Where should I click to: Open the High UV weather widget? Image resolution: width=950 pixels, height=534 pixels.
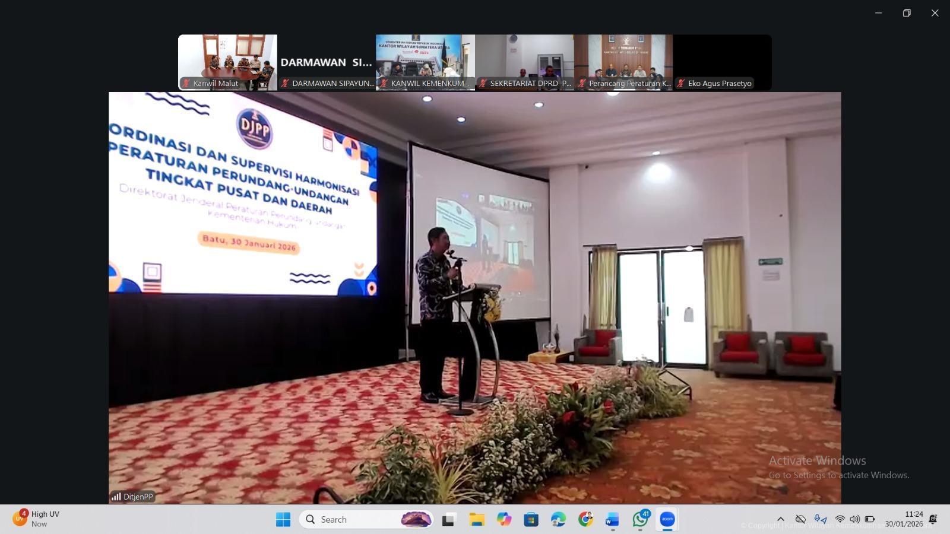[37, 519]
